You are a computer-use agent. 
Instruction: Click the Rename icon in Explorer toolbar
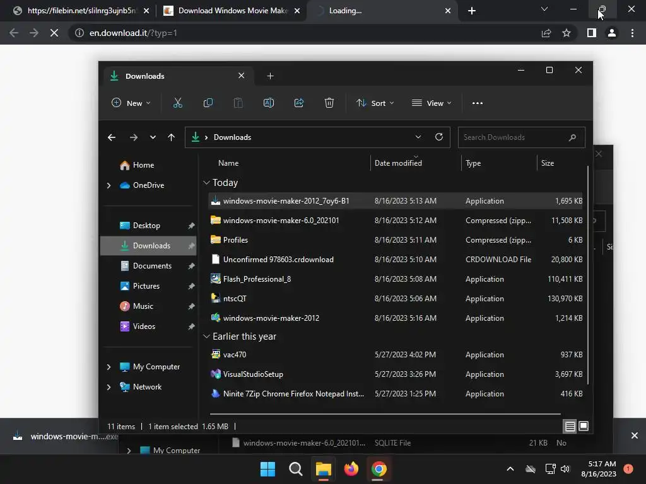coord(269,103)
